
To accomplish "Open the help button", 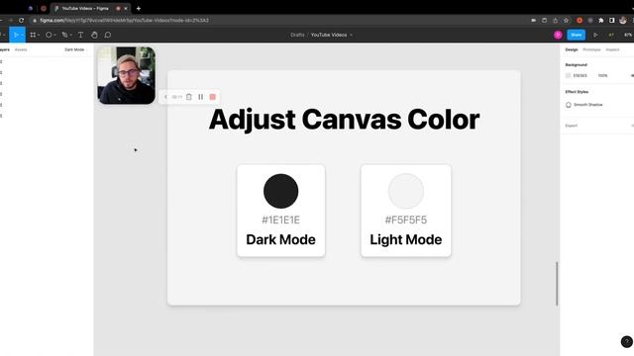I will tap(627, 341).
